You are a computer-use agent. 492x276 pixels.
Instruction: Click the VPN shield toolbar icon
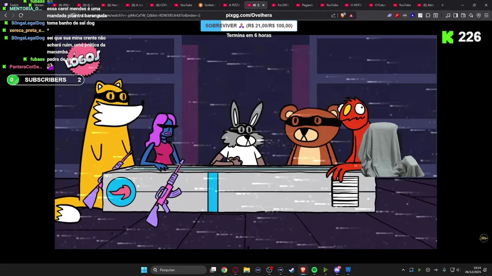[479, 15]
